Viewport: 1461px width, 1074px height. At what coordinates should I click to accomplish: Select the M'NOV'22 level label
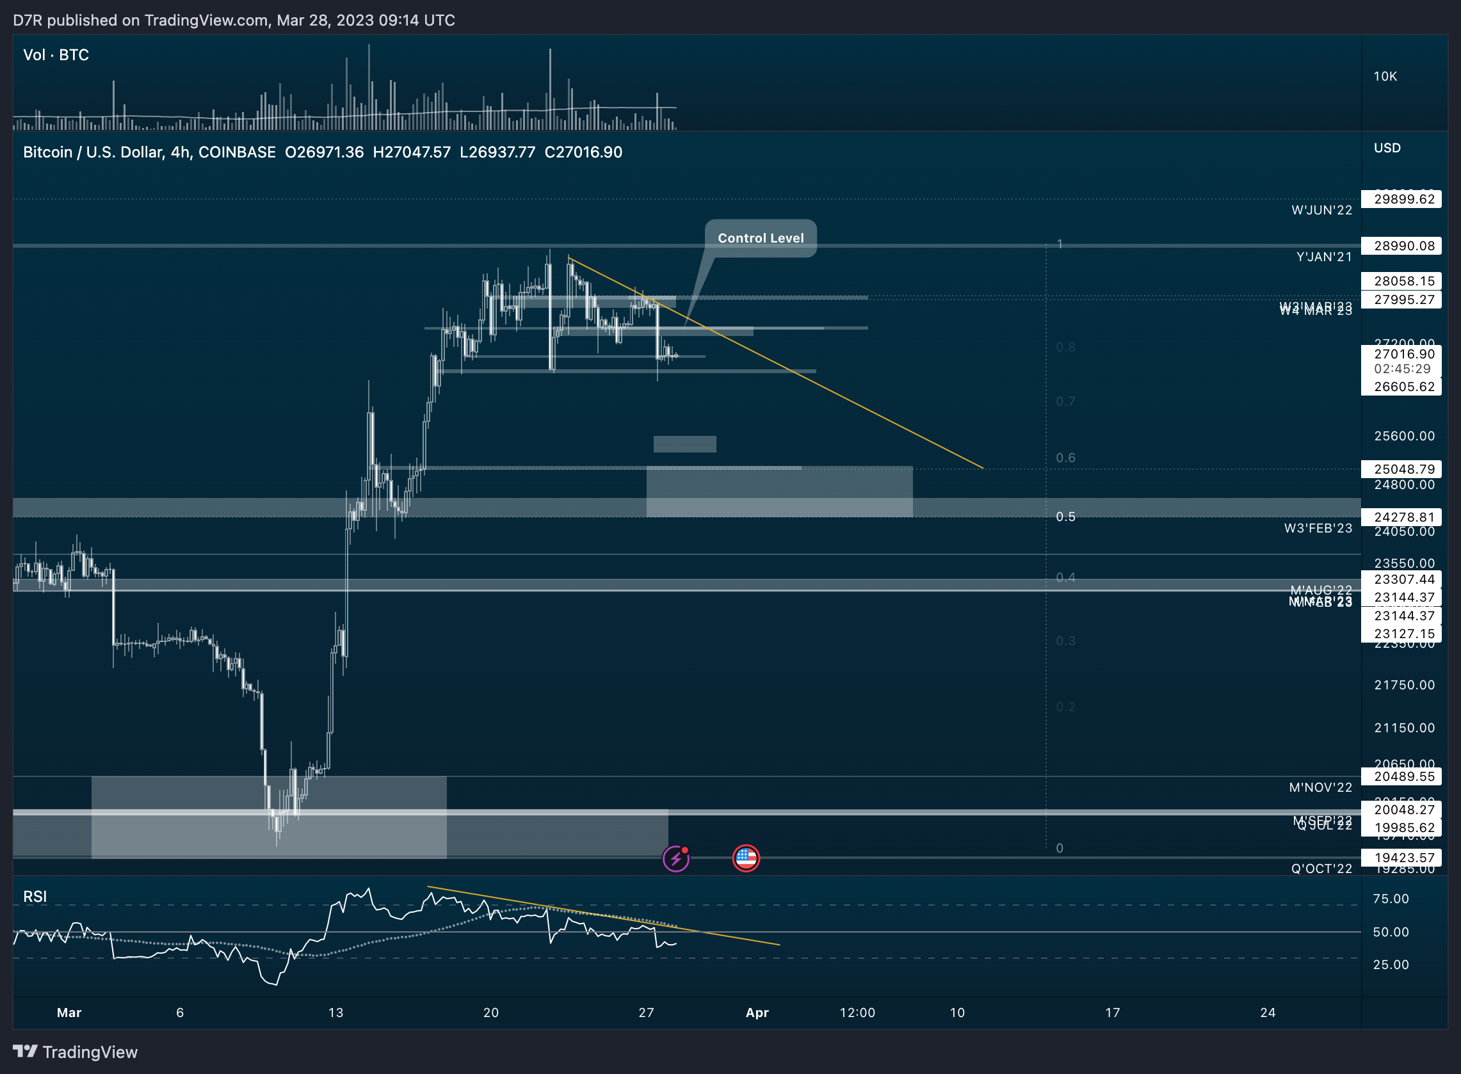pos(1321,788)
